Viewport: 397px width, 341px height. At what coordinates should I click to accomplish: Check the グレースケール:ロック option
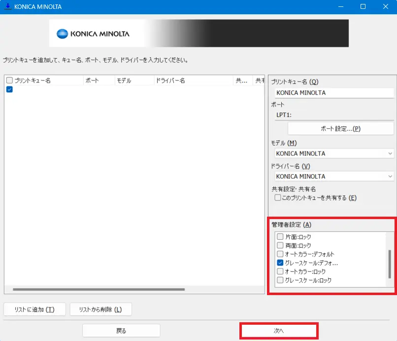click(280, 280)
